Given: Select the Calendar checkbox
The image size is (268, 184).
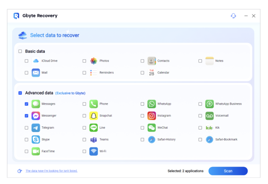Looking at the screenshot, I should [143, 73].
